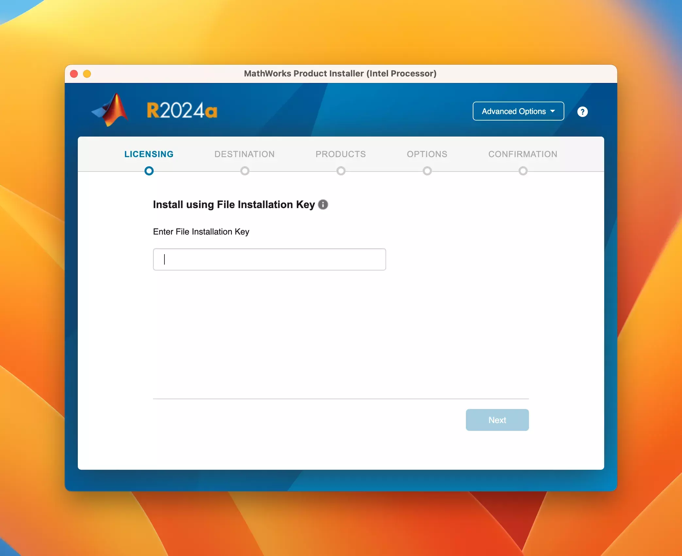
Task: Focus the File Installation Key text field
Action: coord(269,259)
